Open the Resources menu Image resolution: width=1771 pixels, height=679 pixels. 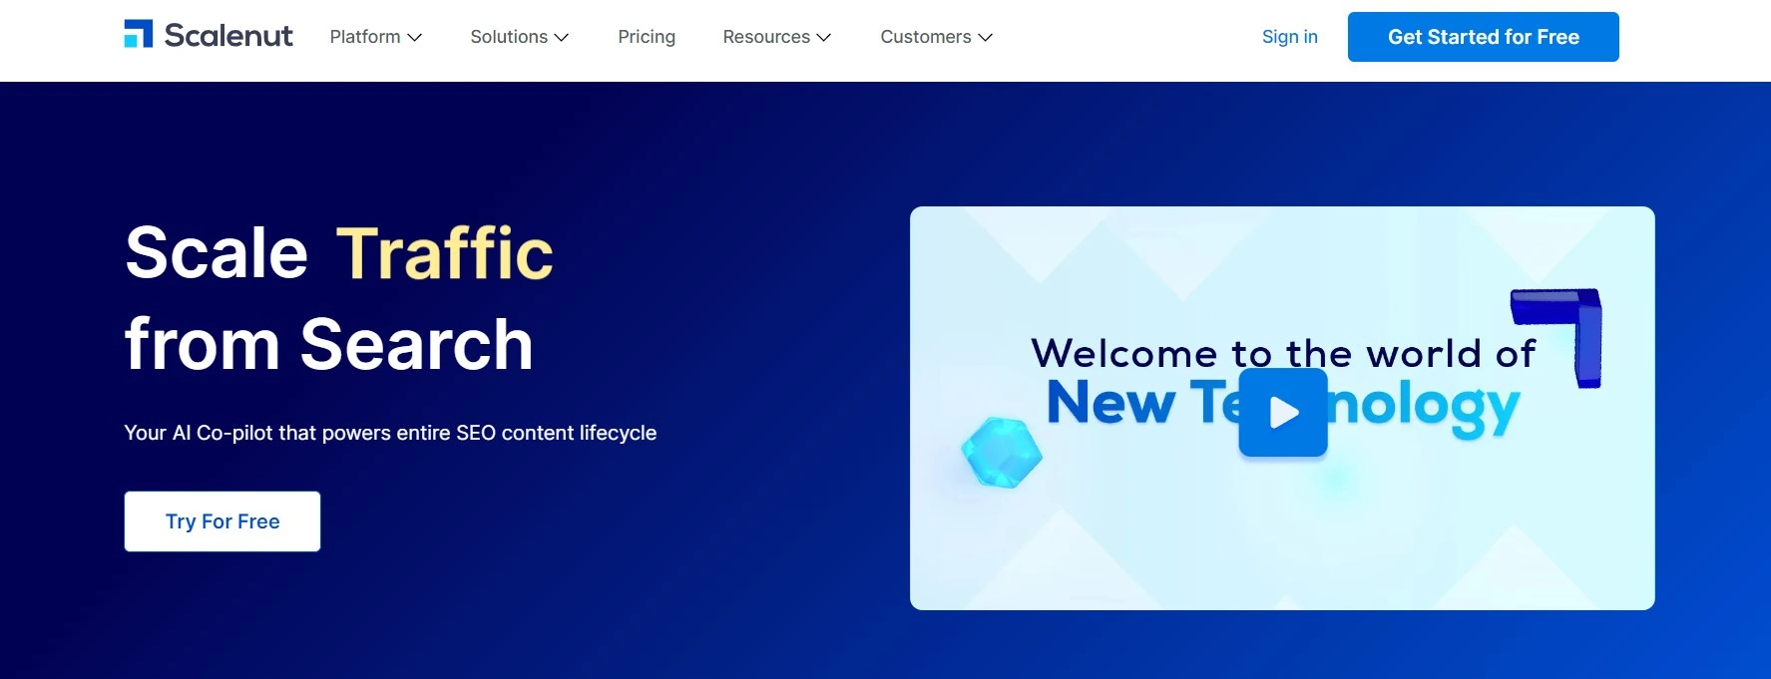pos(766,37)
